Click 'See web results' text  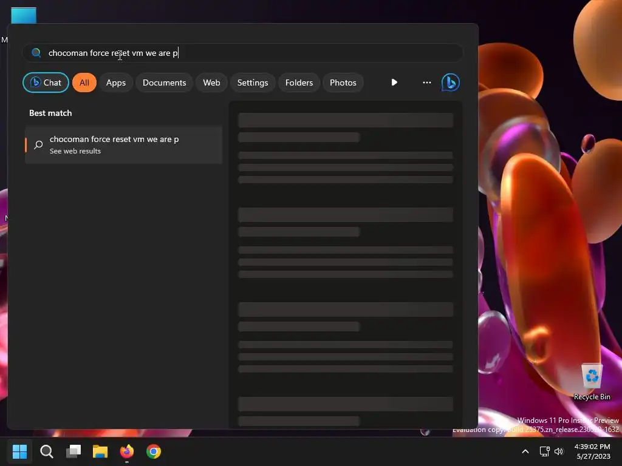[x=75, y=151]
